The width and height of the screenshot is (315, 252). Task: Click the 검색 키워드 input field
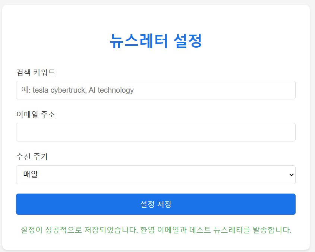coord(155,90)
